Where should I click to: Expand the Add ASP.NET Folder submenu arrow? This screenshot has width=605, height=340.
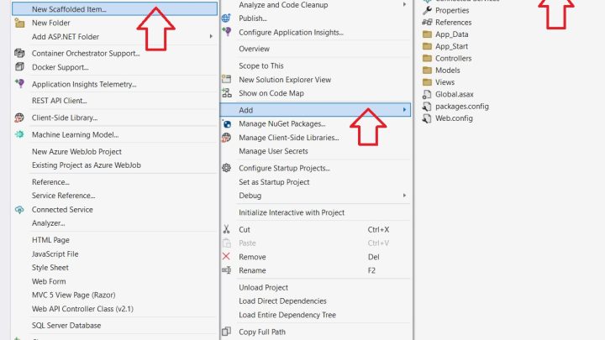pyautogui.click(x=211, y=36)
